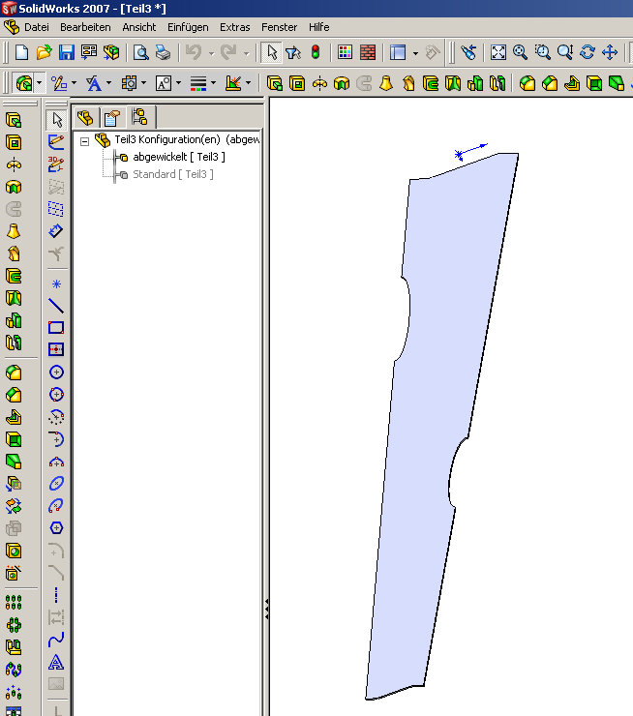Start a 3D sketch
Viewport: 633px width, 716px height.
tap(56, 164)
